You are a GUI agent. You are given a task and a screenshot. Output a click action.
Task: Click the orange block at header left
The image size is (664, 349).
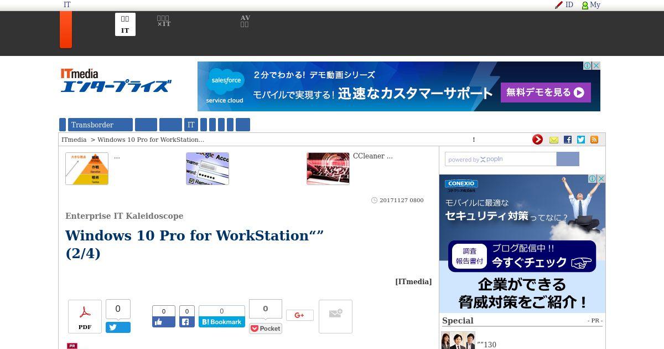click(x=66, y=29)
